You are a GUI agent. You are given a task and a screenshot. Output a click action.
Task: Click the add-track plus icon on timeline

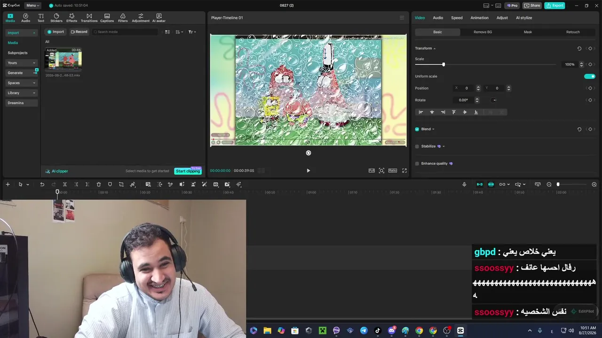click(8, 184)
